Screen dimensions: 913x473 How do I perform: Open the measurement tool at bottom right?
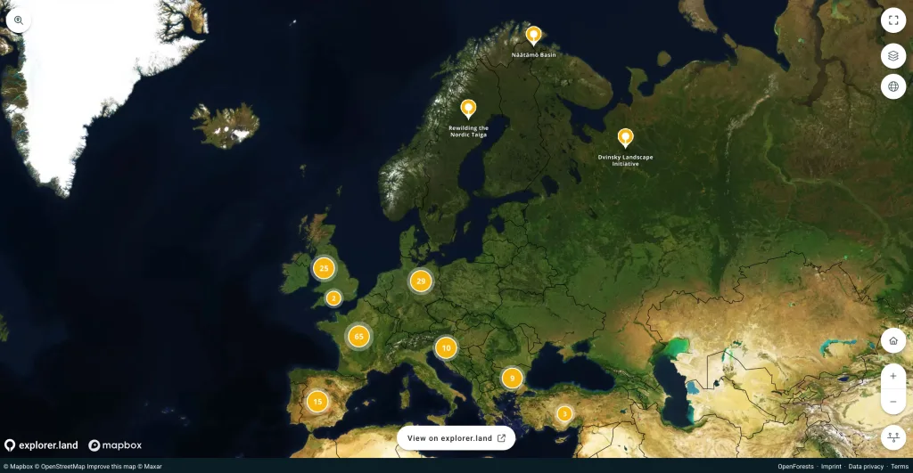coord(893,437)
